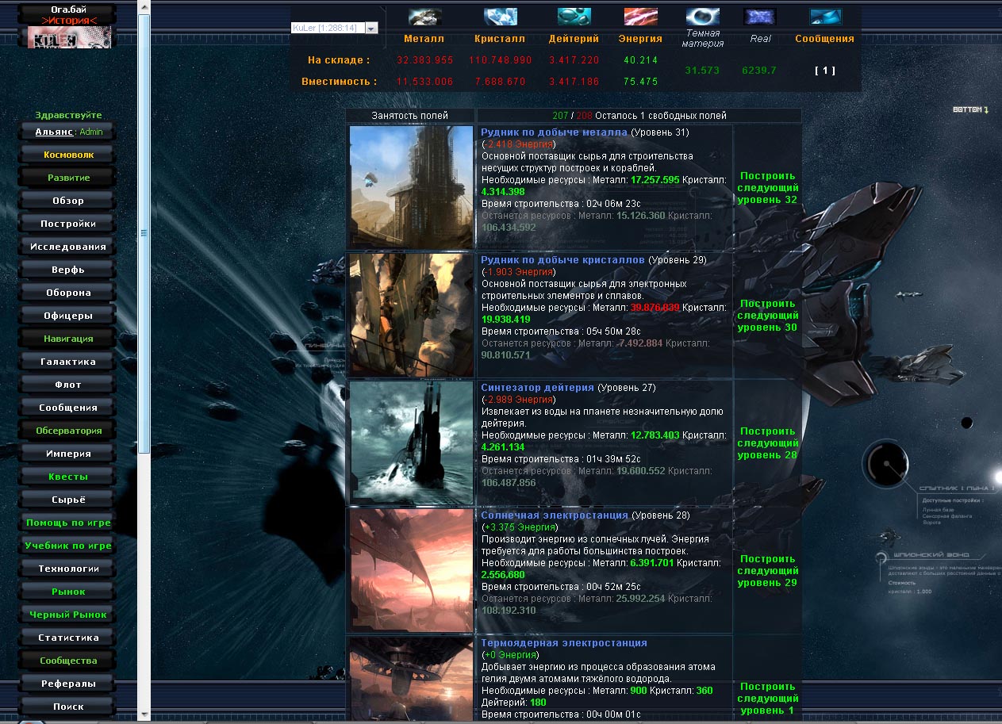Click the Deuterium resource icon
The image size is (1002, 724).
point(574,17)
